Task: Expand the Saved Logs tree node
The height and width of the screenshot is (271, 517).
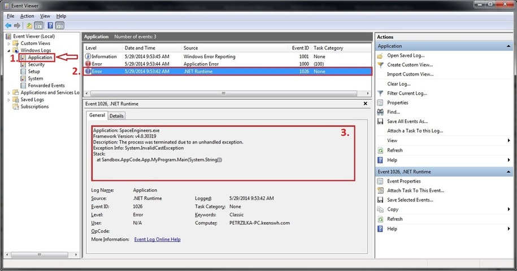Action: (x=8, y=100)
